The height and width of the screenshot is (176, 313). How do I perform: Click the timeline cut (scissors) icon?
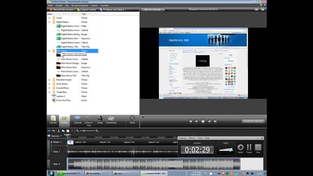point(59,131)
